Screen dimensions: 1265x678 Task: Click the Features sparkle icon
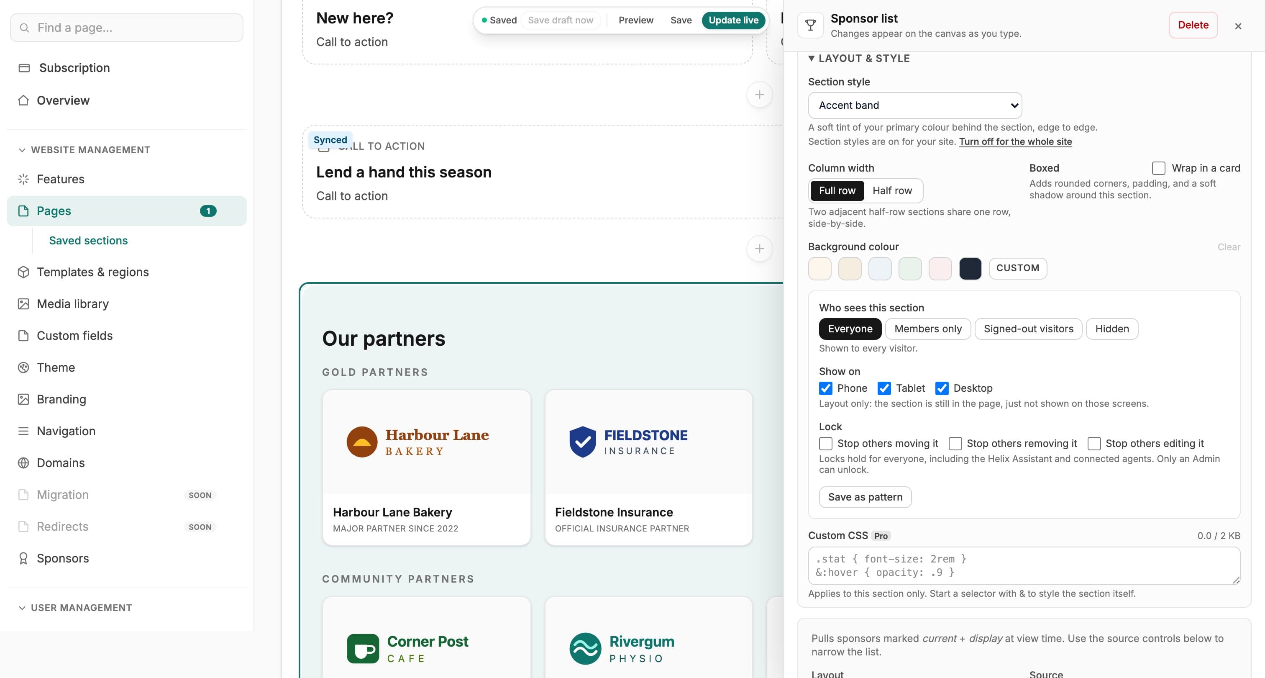23,179
